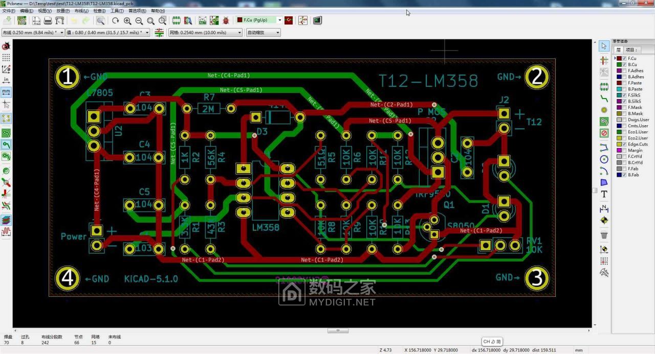Open the 文件(F) menu
655x354 pixels.
tap(9, 11)
